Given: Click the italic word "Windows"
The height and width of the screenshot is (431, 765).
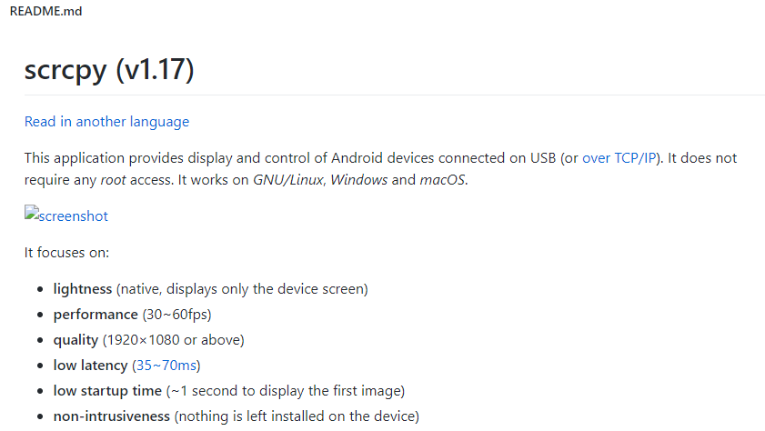Looking at the screenshot, I should pos(358,179).
